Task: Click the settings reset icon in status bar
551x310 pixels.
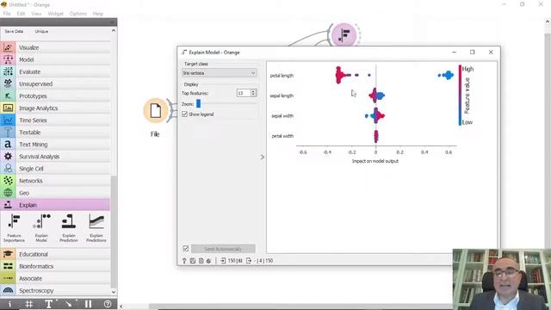Action: point(208,261)
